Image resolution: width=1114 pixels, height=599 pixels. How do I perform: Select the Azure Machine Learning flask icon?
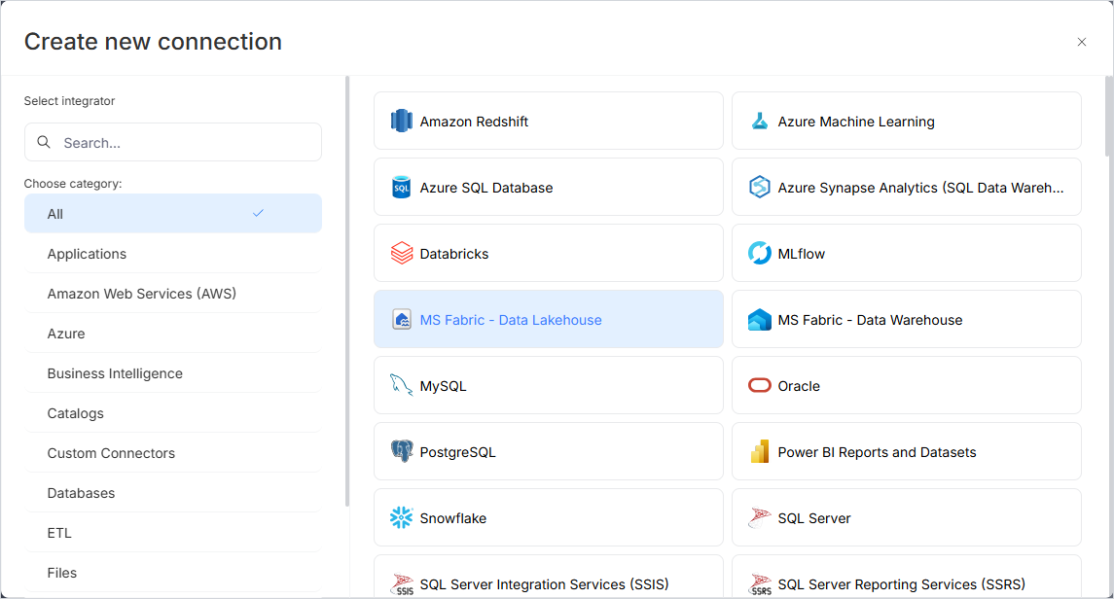760,122
